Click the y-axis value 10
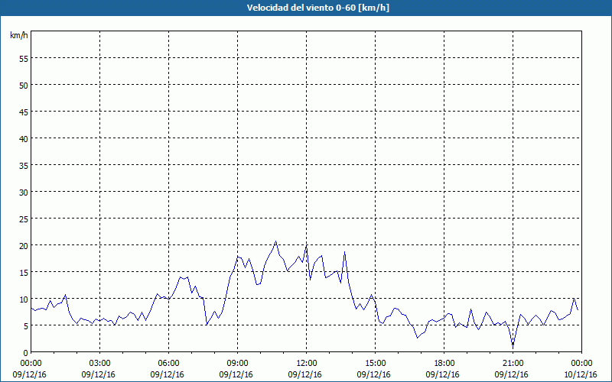The width and height of the screenshot is (612, 382). 24,299
